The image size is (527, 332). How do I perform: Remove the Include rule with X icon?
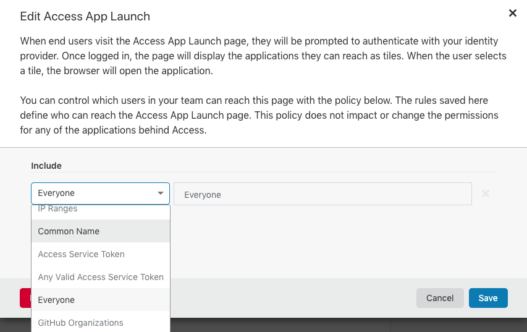486,194
